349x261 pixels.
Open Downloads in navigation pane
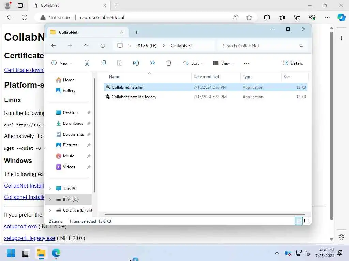(73, 123)
